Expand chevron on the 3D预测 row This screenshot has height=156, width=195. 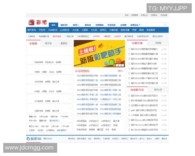click(x=70, y=70)
